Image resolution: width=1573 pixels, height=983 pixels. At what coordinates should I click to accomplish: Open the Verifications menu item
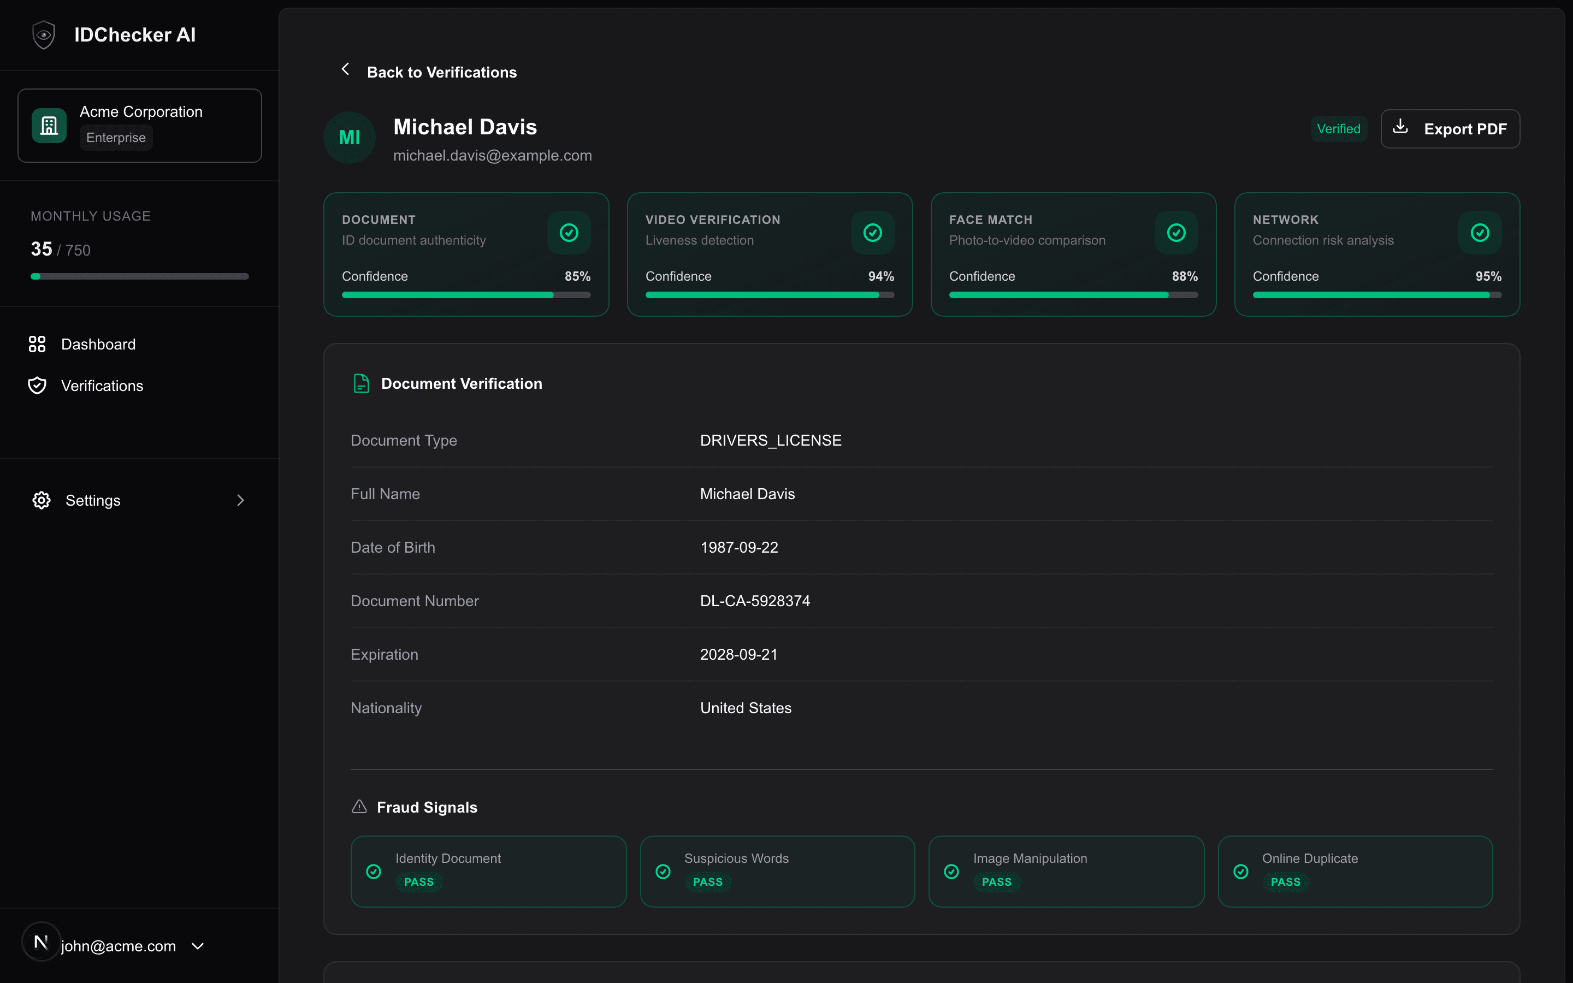click(x=102, y=386)
